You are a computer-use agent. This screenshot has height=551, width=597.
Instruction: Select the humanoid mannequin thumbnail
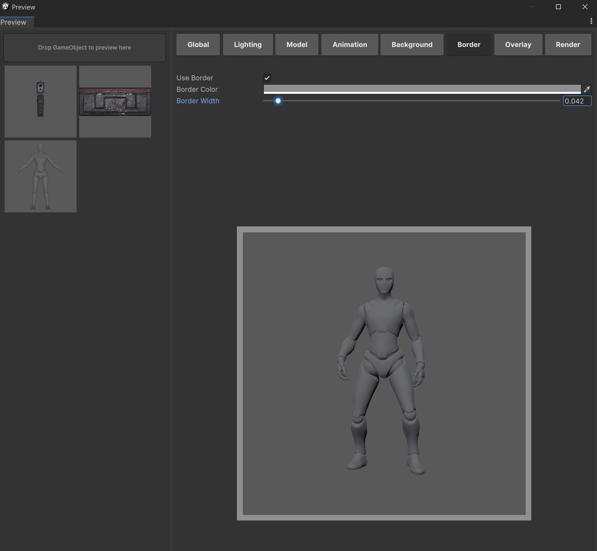(x=40, y=177)
